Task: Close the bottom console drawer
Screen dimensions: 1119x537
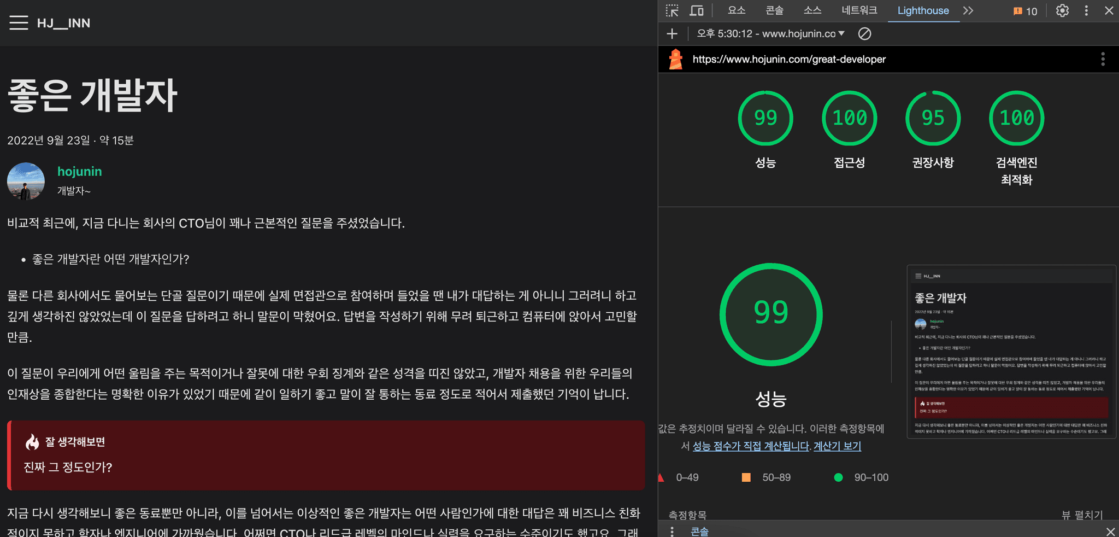Action: (1110, 532)
